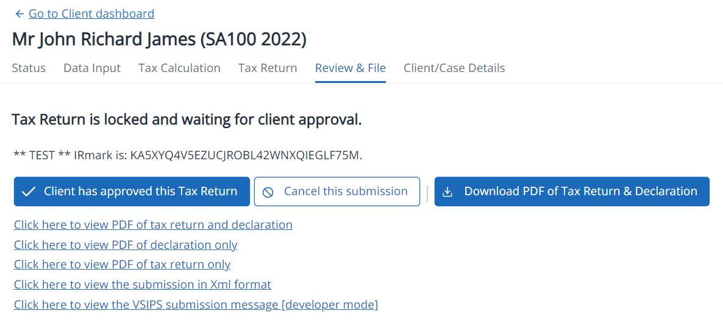The image size is (723, 330).
Task: Select the Review & File tab
Action: [x=350, y=68]
